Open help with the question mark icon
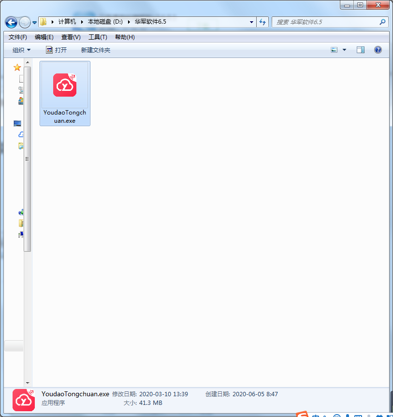Screen dimensions: 393x417 [x=378, y=50]
